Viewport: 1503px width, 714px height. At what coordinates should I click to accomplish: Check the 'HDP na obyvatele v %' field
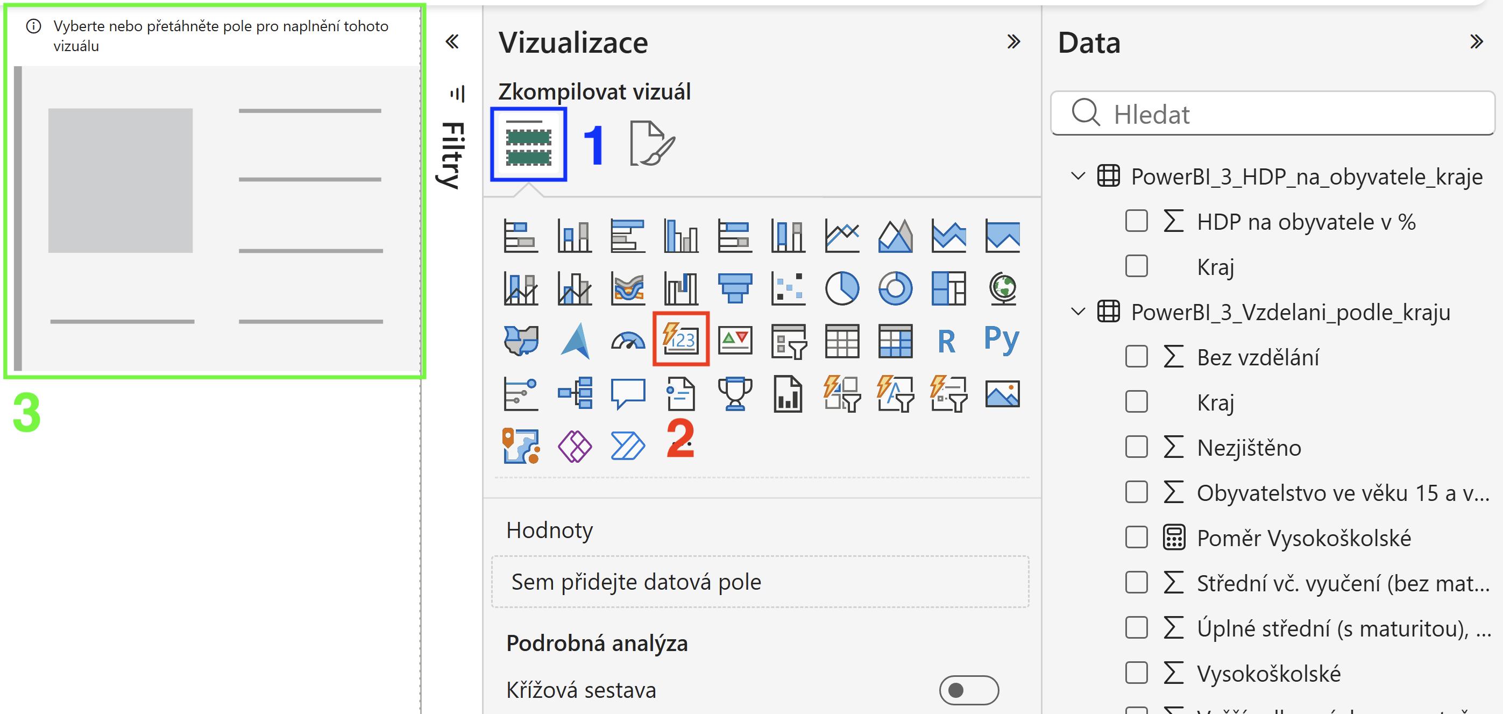tap(1136, 221)
